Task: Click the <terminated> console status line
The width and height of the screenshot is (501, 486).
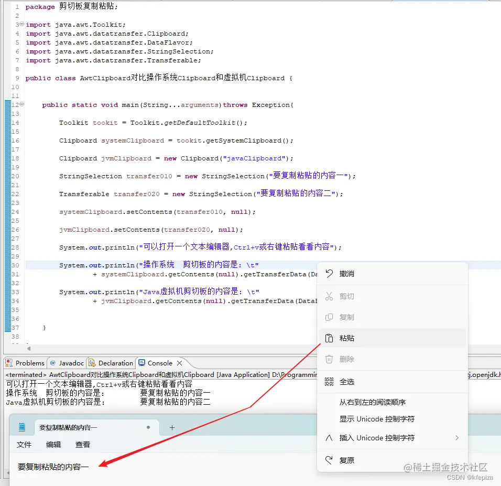Action: [161, 374]
